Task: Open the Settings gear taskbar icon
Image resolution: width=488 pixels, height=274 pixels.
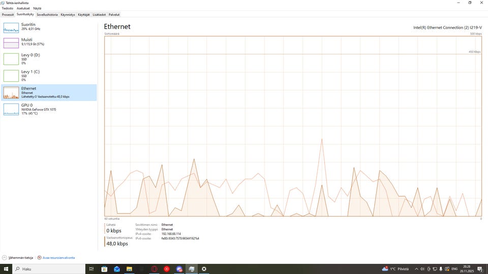Action: tap(204, 269)
